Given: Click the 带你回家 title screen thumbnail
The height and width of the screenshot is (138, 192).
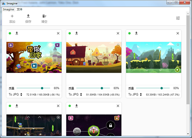Looking at the screenshot, I should (34, 57).
